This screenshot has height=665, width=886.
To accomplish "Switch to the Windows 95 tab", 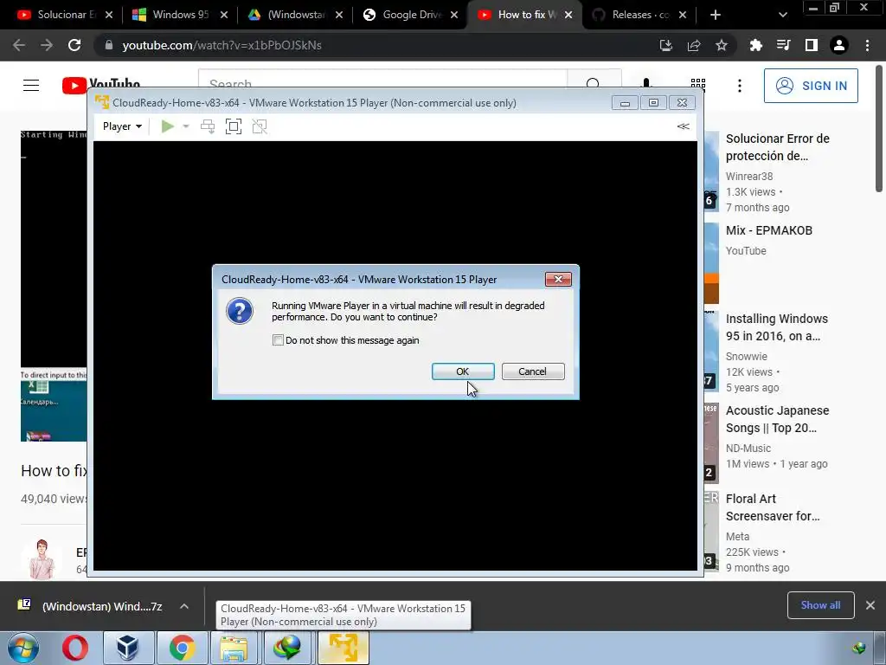I will click(180, 15).
